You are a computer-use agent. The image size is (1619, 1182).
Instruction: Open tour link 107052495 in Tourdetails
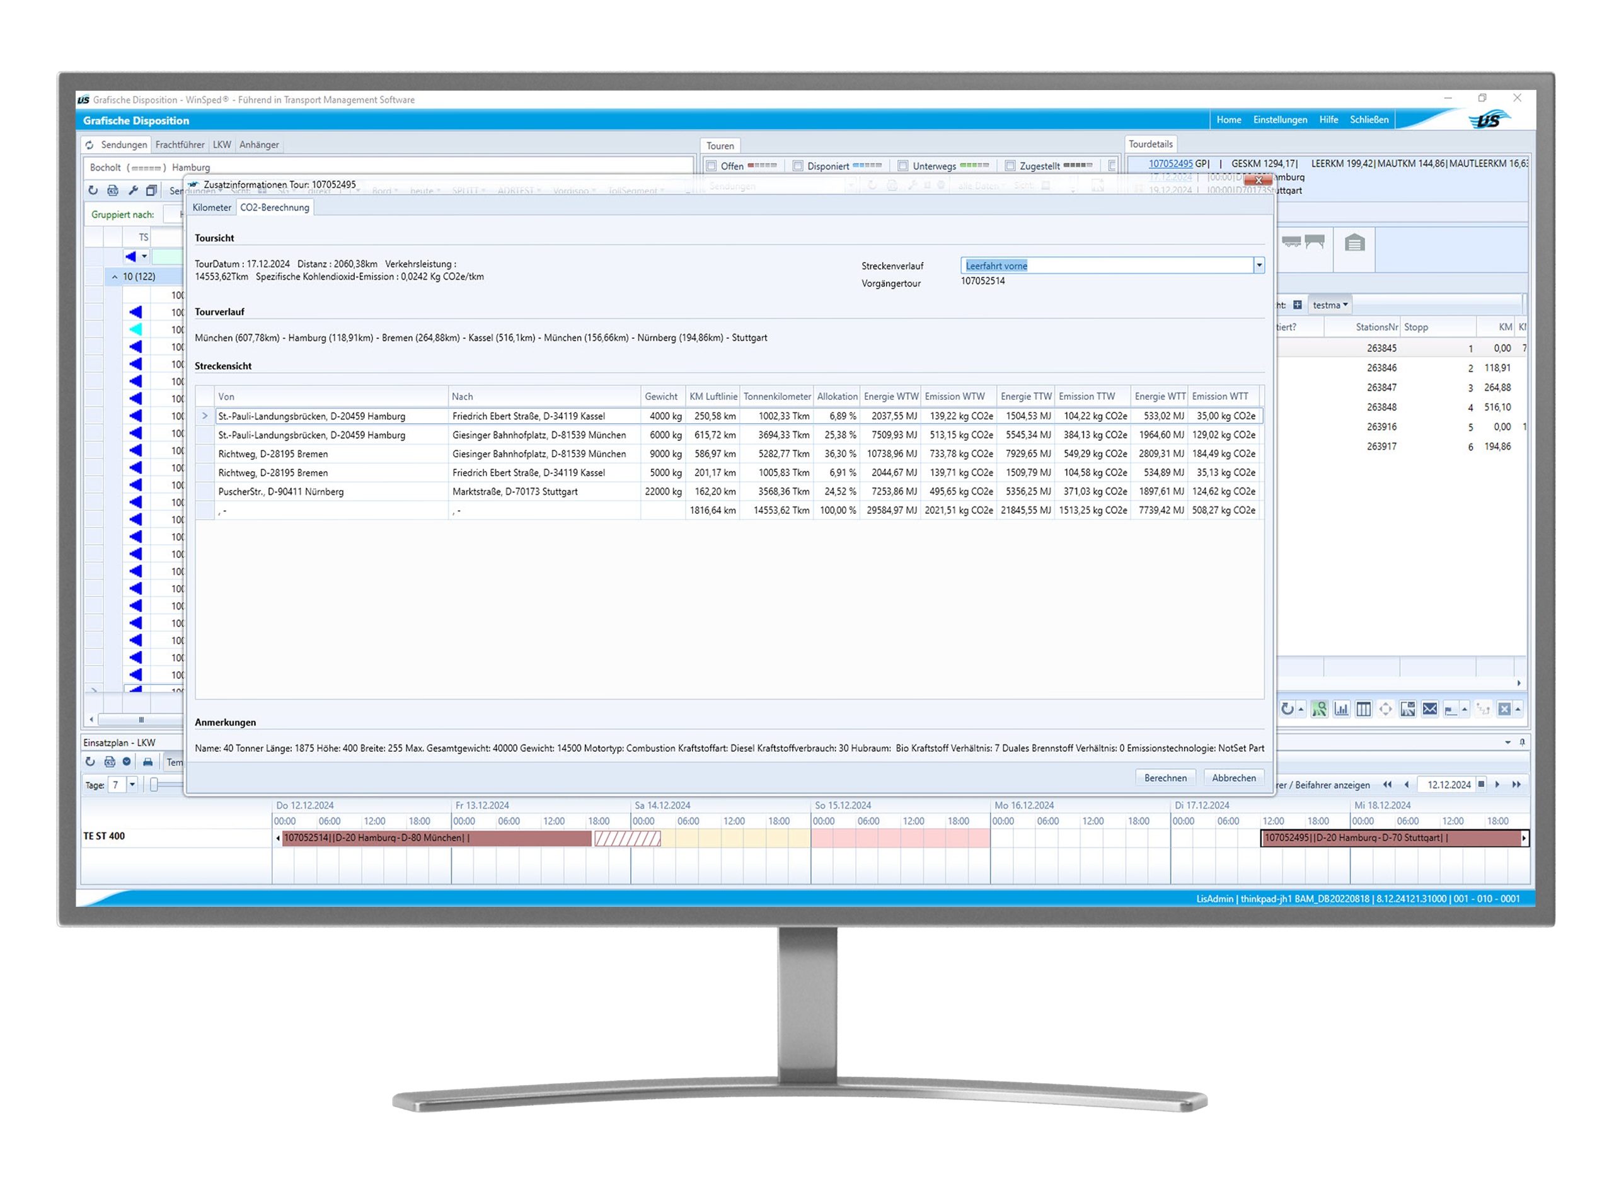click(1172, 164)
